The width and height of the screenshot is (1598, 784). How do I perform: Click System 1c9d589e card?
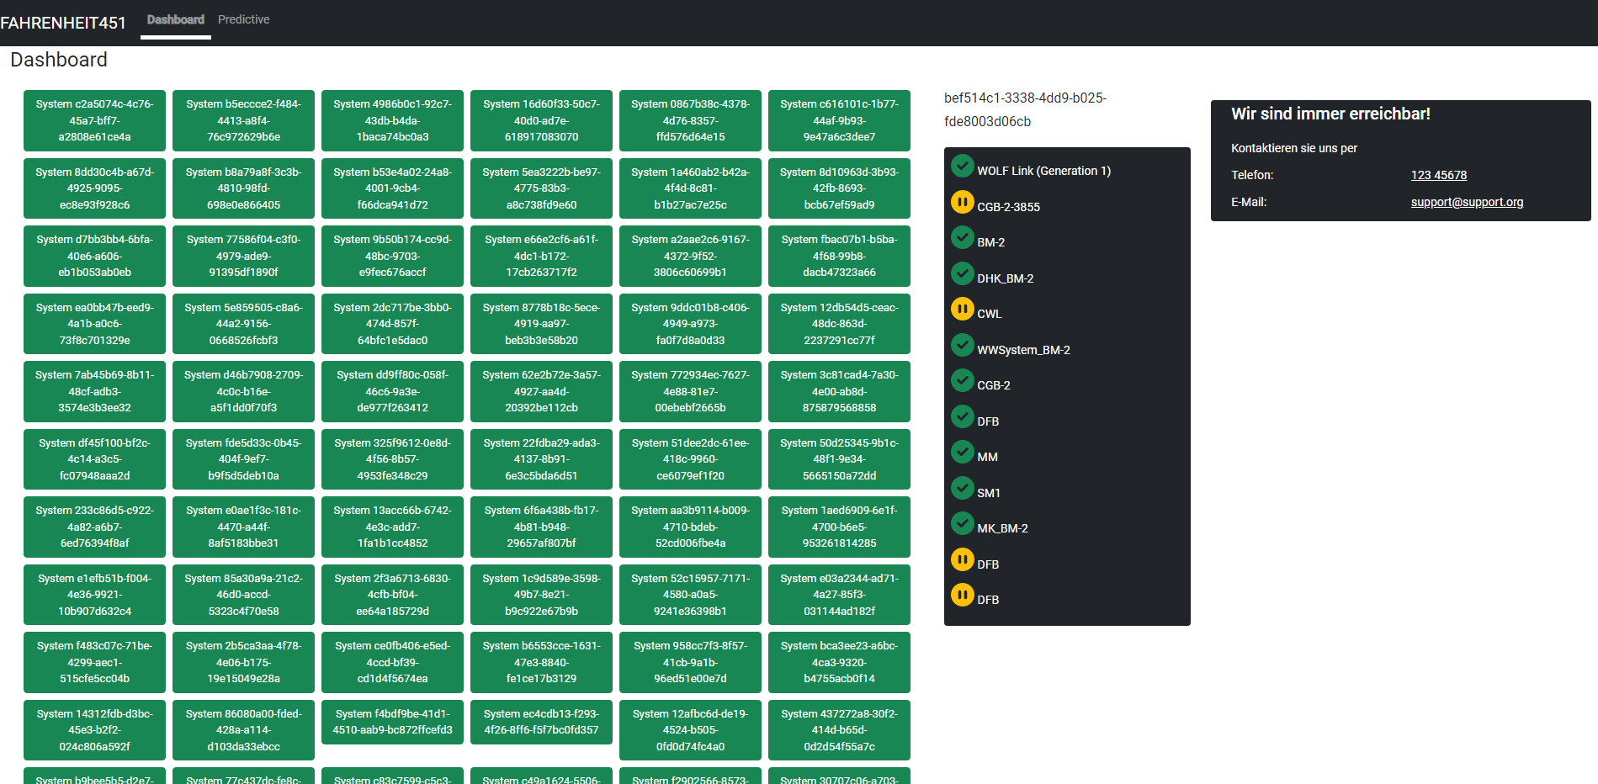tap(541, 595)
